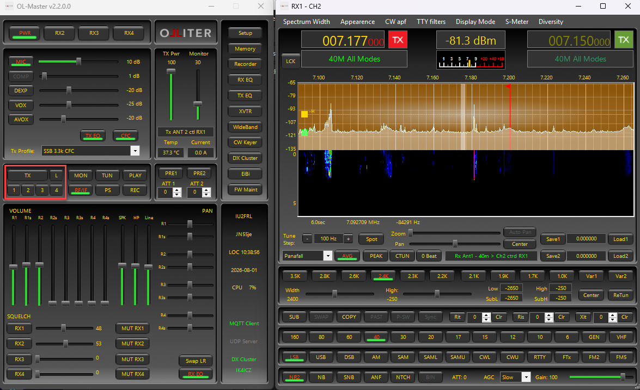Open the DX Cluster button in side panel

(x=245, y=158)
